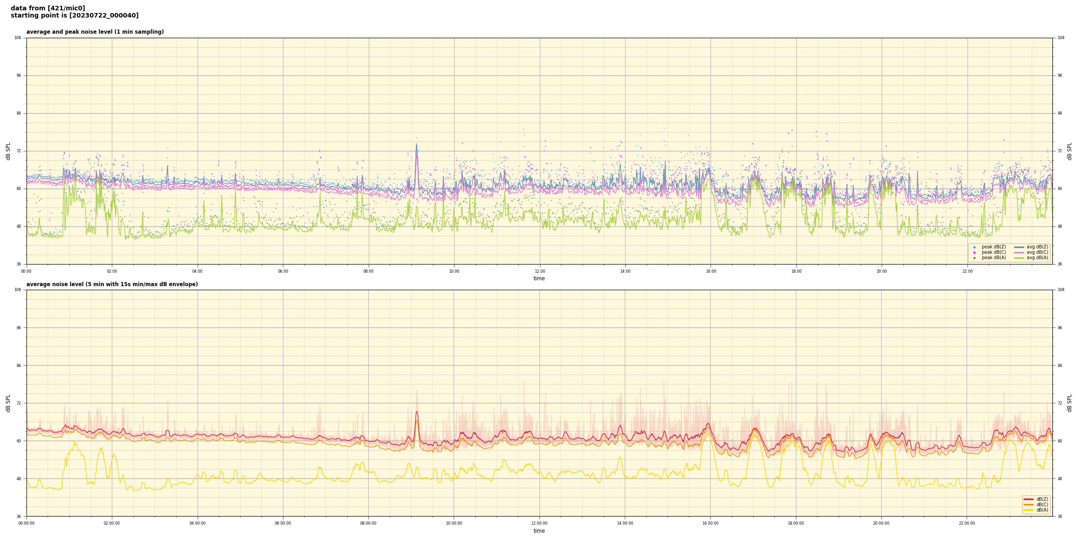
Task: Click the peak dB(C) legend marker
Action: click(974, 252)
